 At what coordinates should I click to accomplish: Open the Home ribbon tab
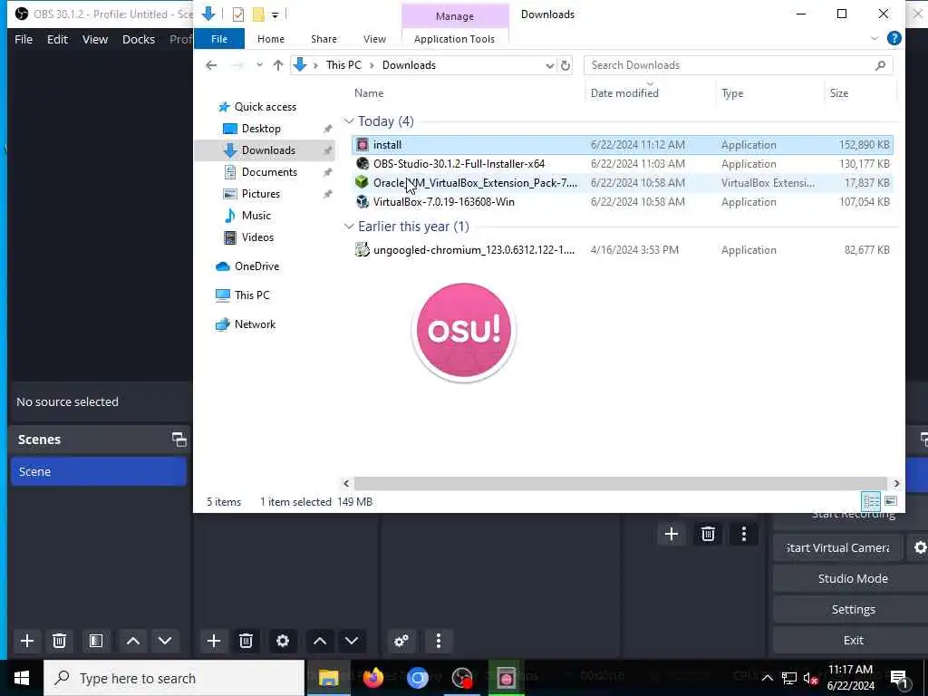point(270,38)
